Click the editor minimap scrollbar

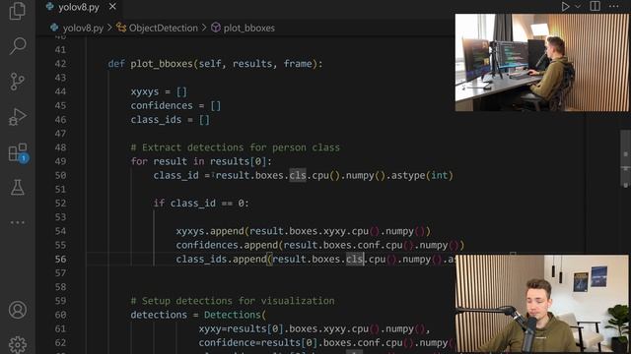pos(625,158)
